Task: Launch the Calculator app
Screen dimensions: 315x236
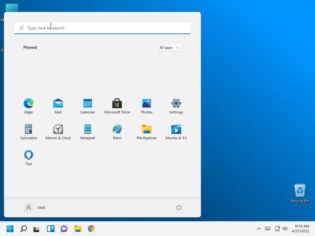Action: click(x=29, y=132)
